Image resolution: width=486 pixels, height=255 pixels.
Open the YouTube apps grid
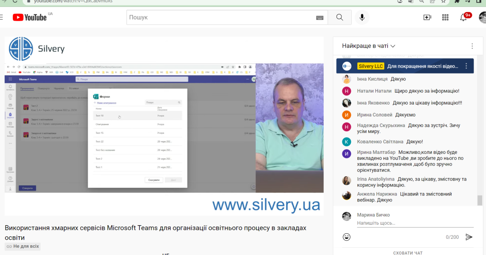tap(445, 17)
